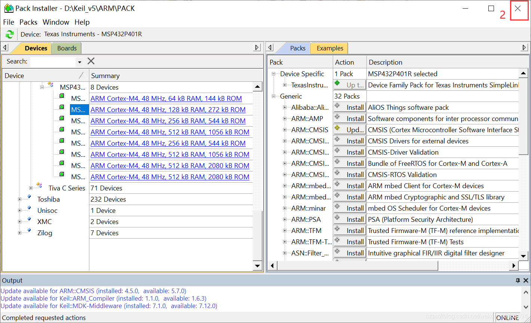Select the Toshiba vendor tree row
Image resolution: width=531 pixels, height=323 pixels.
point(48,199)
